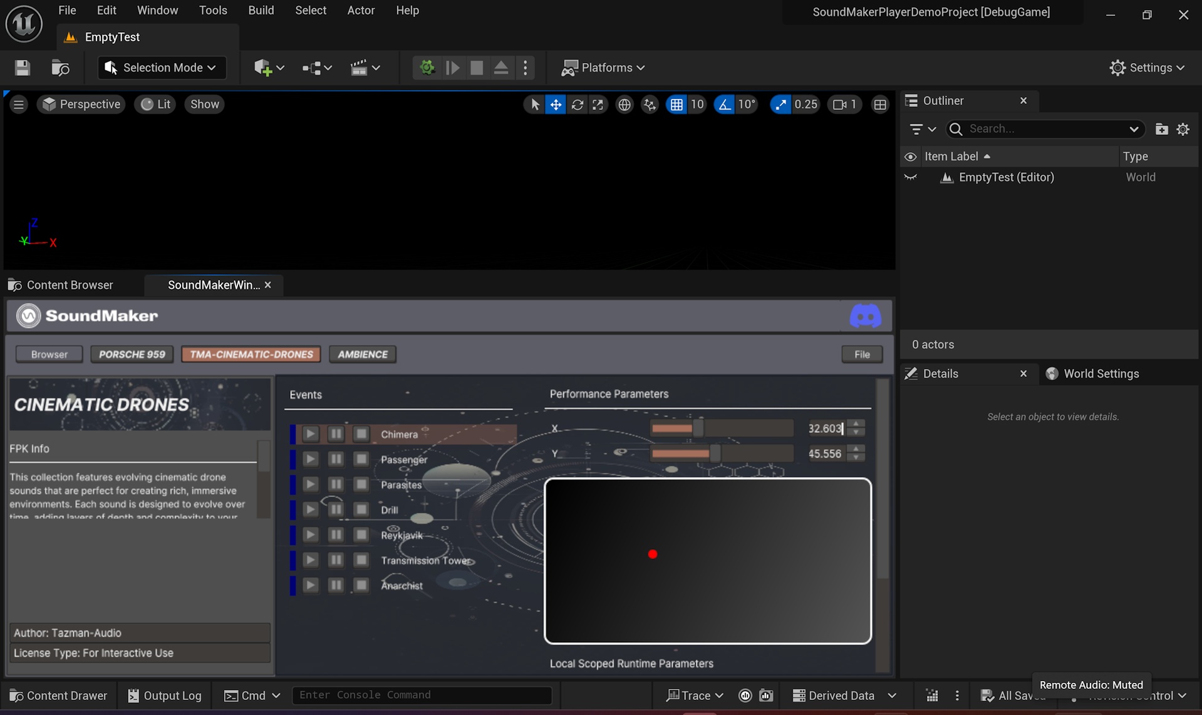Play the Anarchist event
The height and width of the screenshot is (715, 1202).
pyautogui.click(x=310, y=585)
